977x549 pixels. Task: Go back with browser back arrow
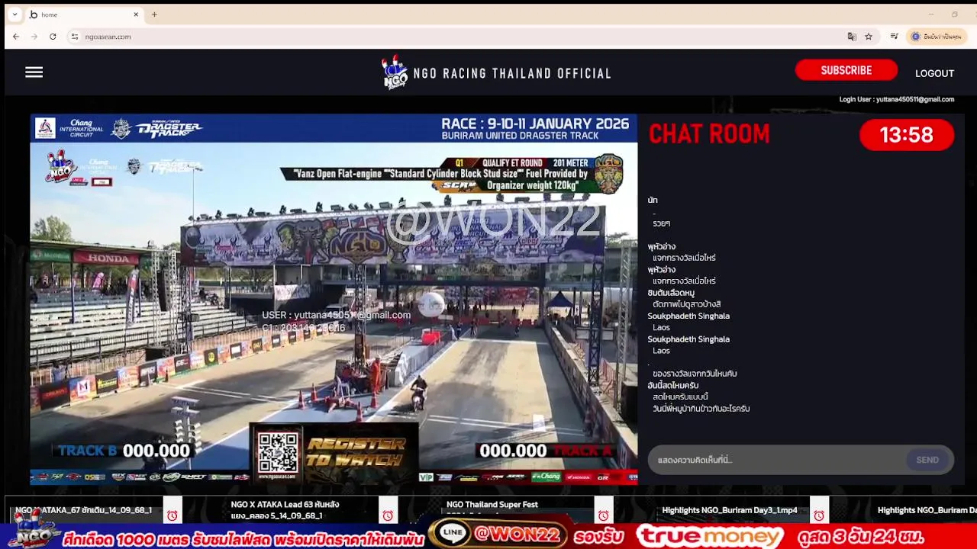click(x=16, y=37)
